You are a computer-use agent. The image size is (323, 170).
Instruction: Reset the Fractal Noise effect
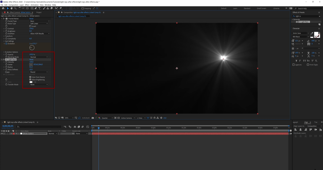pos(31,19)
